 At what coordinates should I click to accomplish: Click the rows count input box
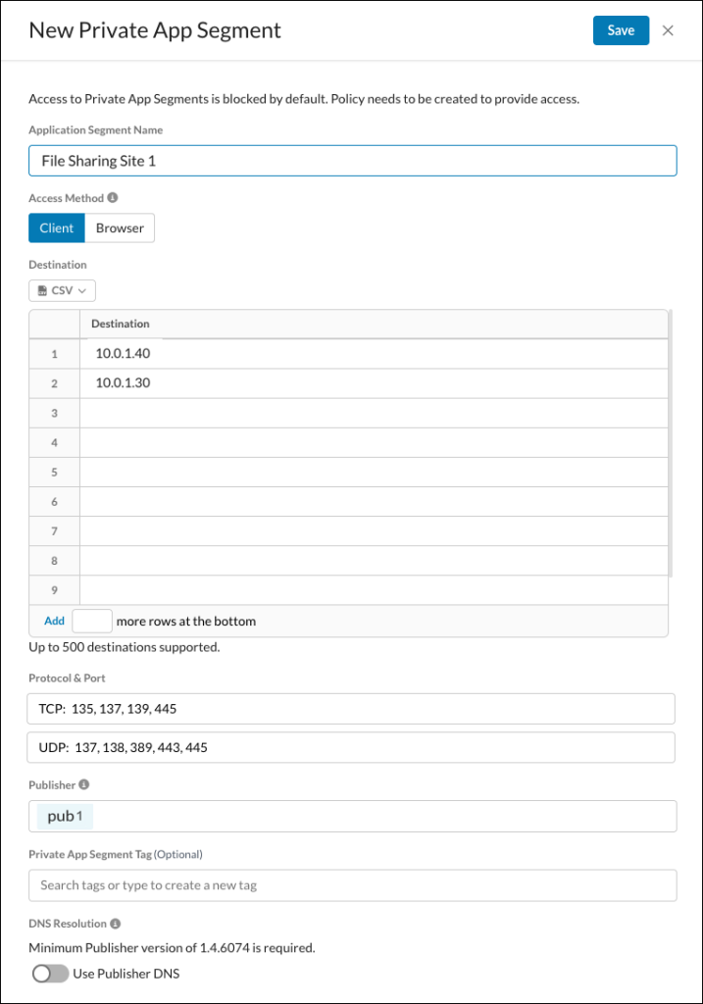[92, 621]
